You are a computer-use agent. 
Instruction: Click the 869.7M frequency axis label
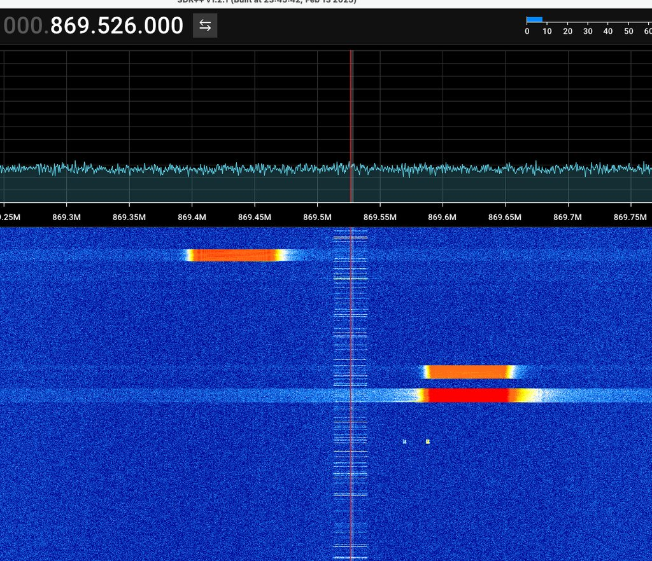pos(567,217)
